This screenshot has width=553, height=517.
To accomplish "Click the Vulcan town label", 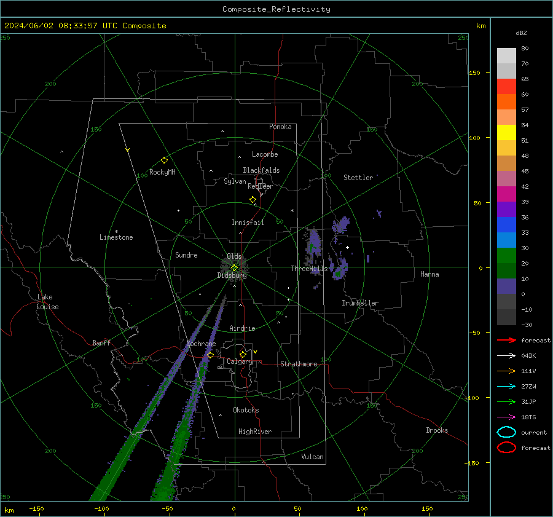I will click(x=312, y=457).
